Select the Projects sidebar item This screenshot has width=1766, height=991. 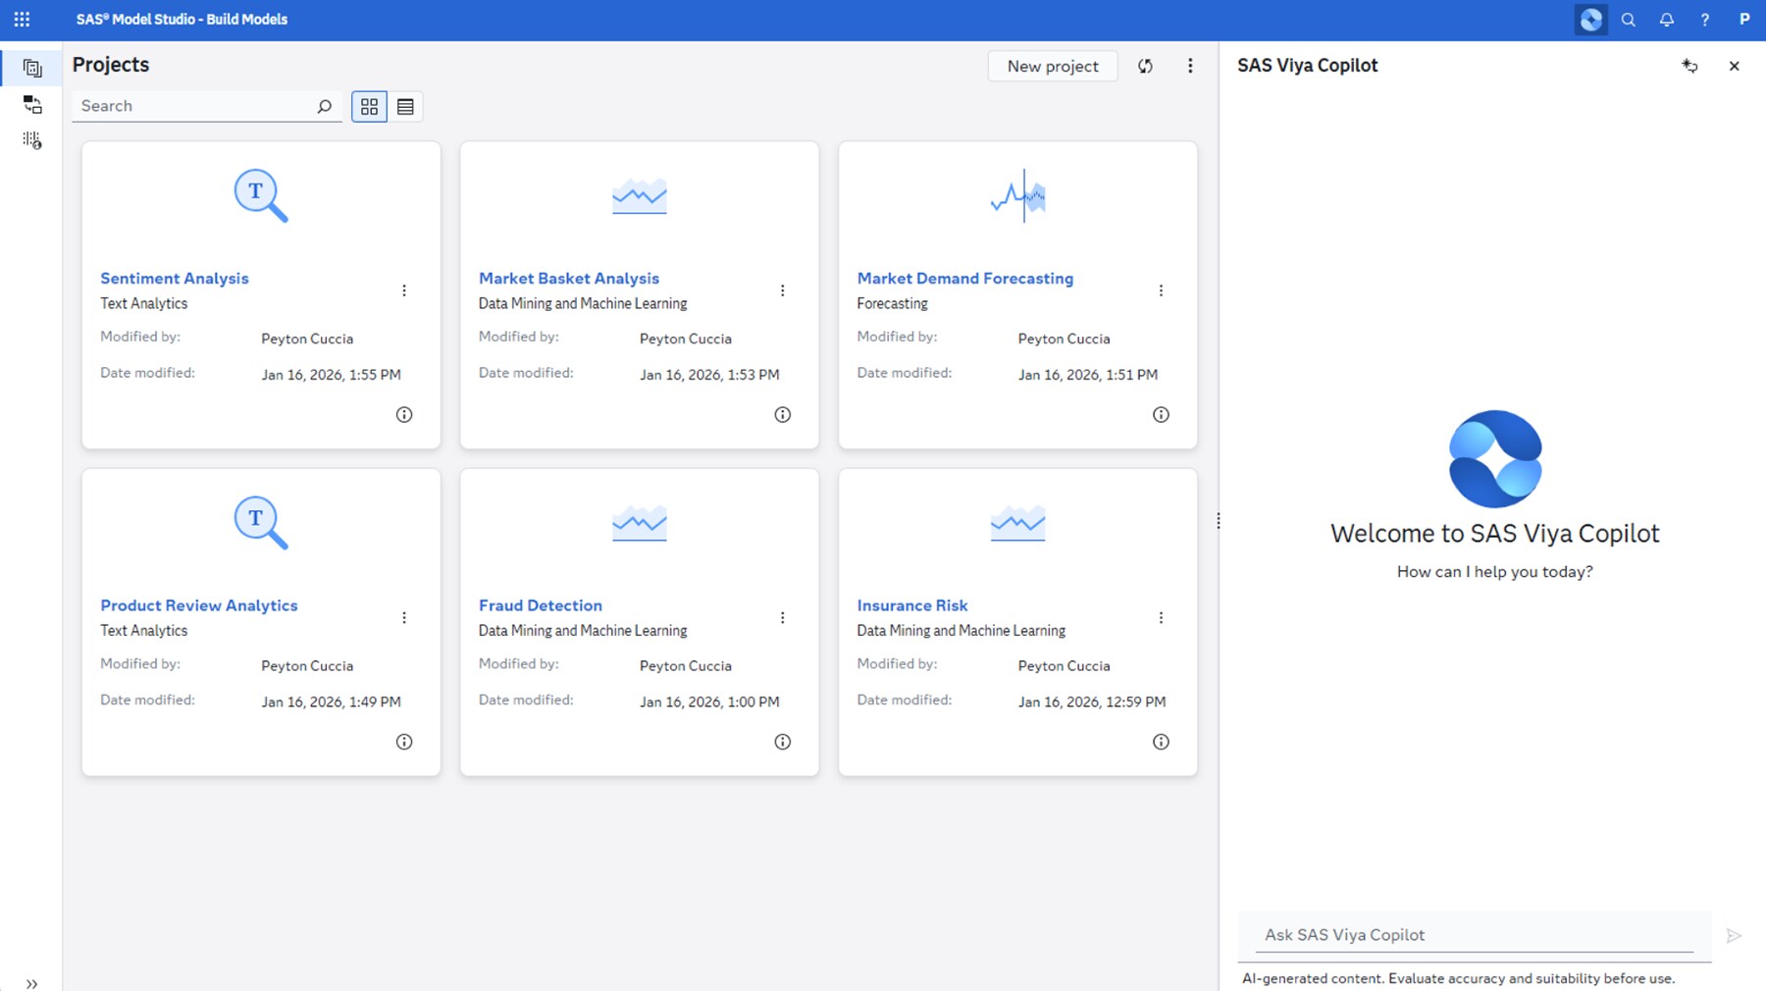(x=32, y=68)
